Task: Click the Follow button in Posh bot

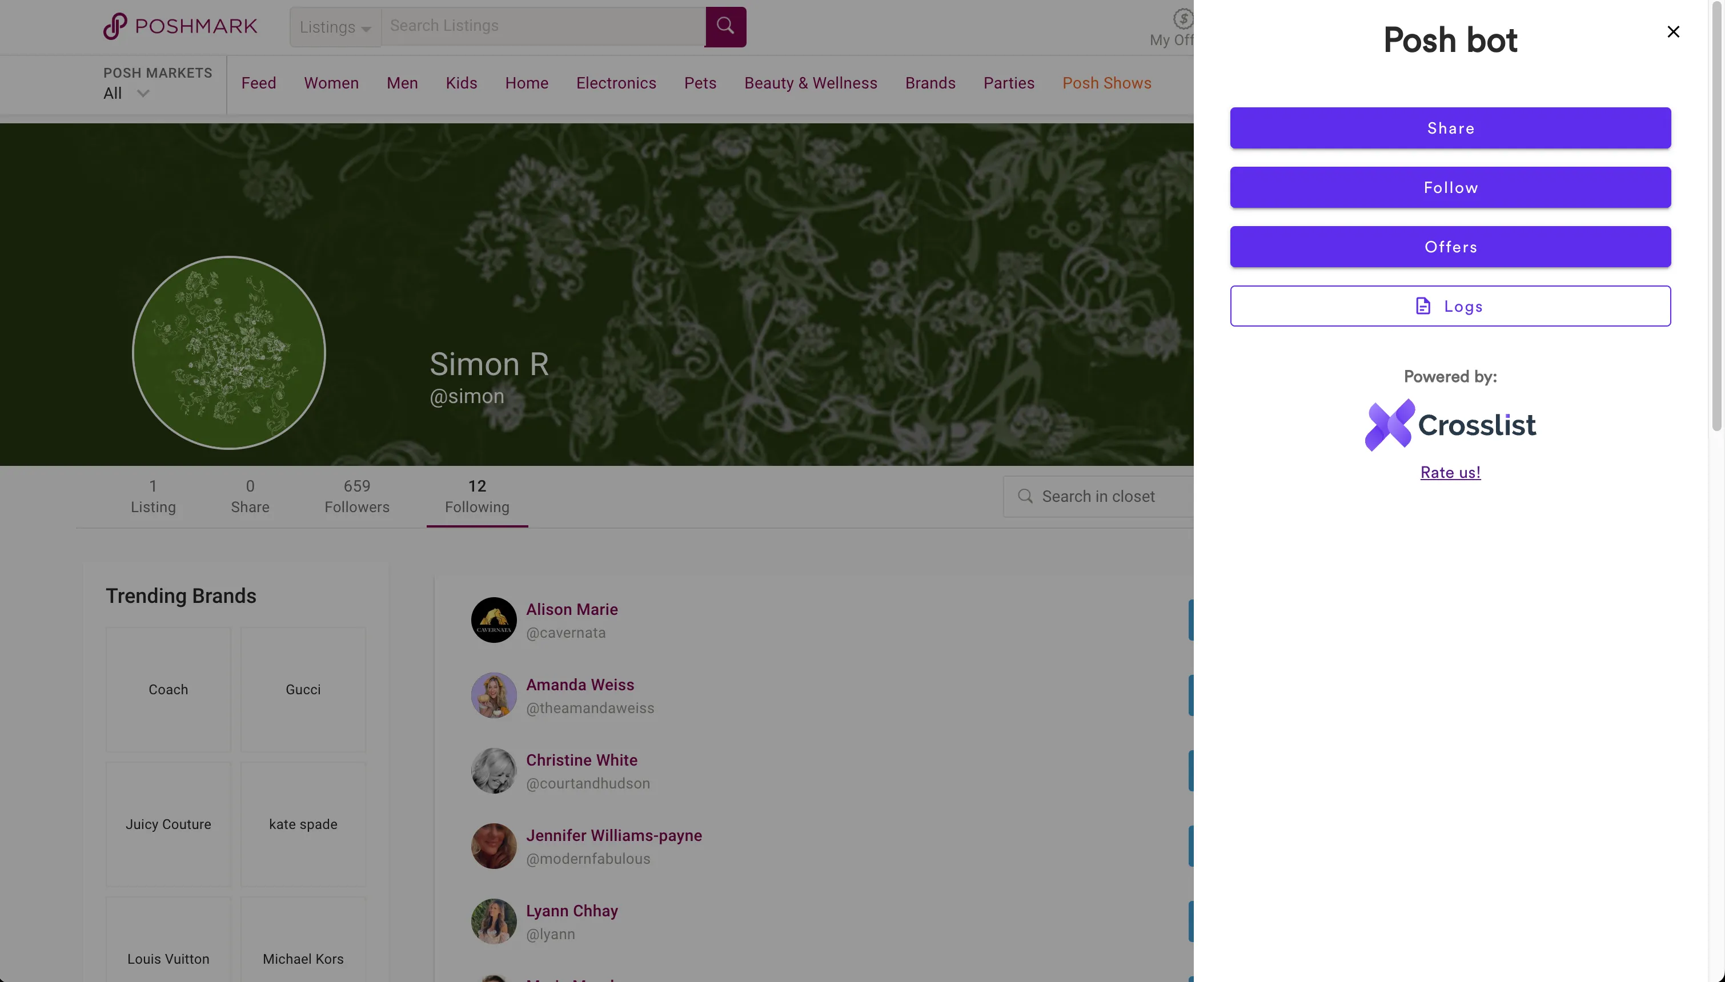Action: click(x=1450, y=187)
